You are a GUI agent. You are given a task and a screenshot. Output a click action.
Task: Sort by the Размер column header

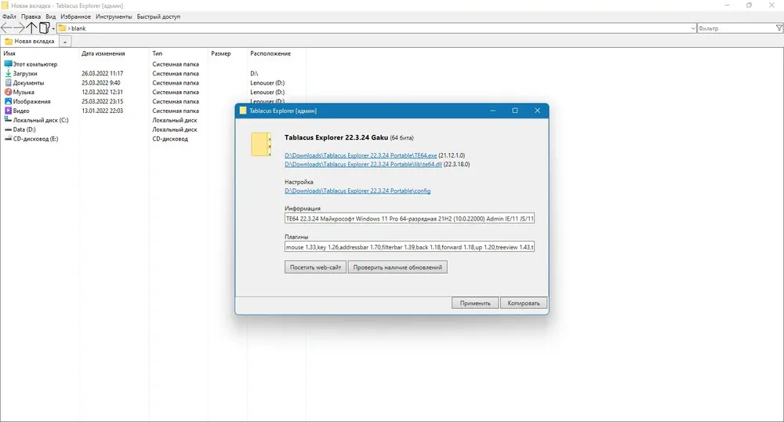pos(220,53)
